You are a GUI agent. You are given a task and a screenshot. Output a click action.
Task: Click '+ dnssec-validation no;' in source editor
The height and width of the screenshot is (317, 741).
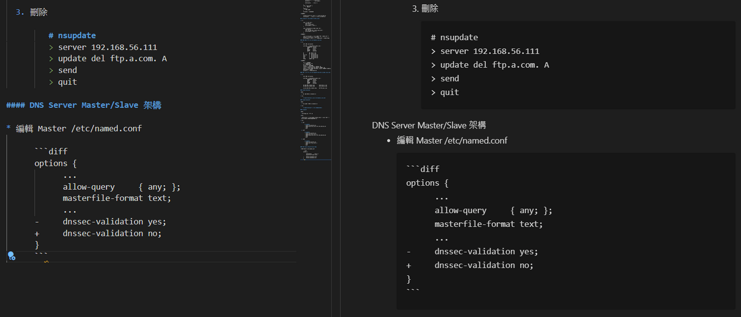pos(98,233)
